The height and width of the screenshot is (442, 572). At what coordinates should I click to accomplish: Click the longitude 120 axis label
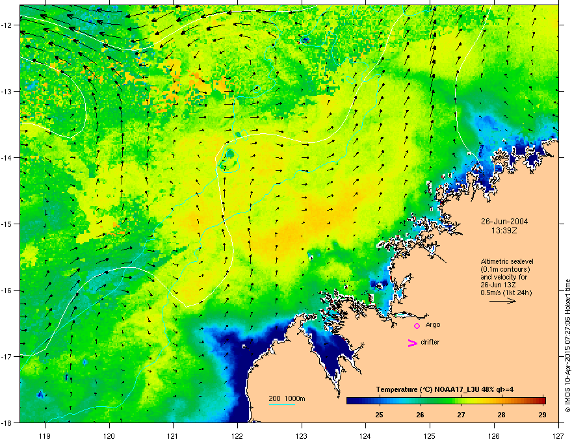coord(109,435)
